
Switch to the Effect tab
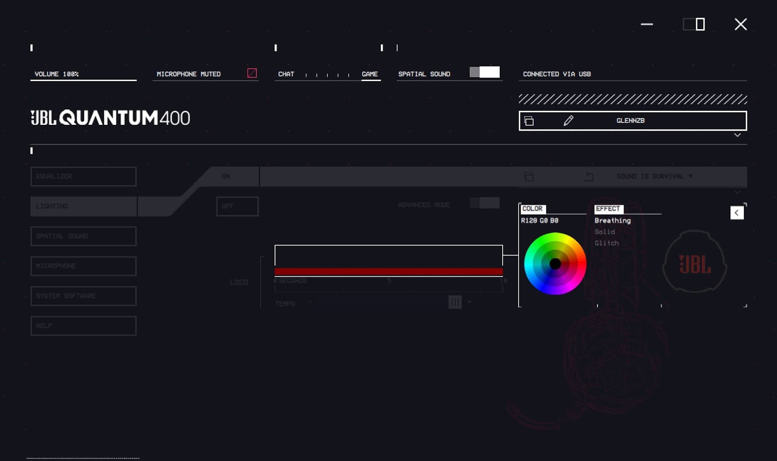pyautogui.click(x=608, y=209)
